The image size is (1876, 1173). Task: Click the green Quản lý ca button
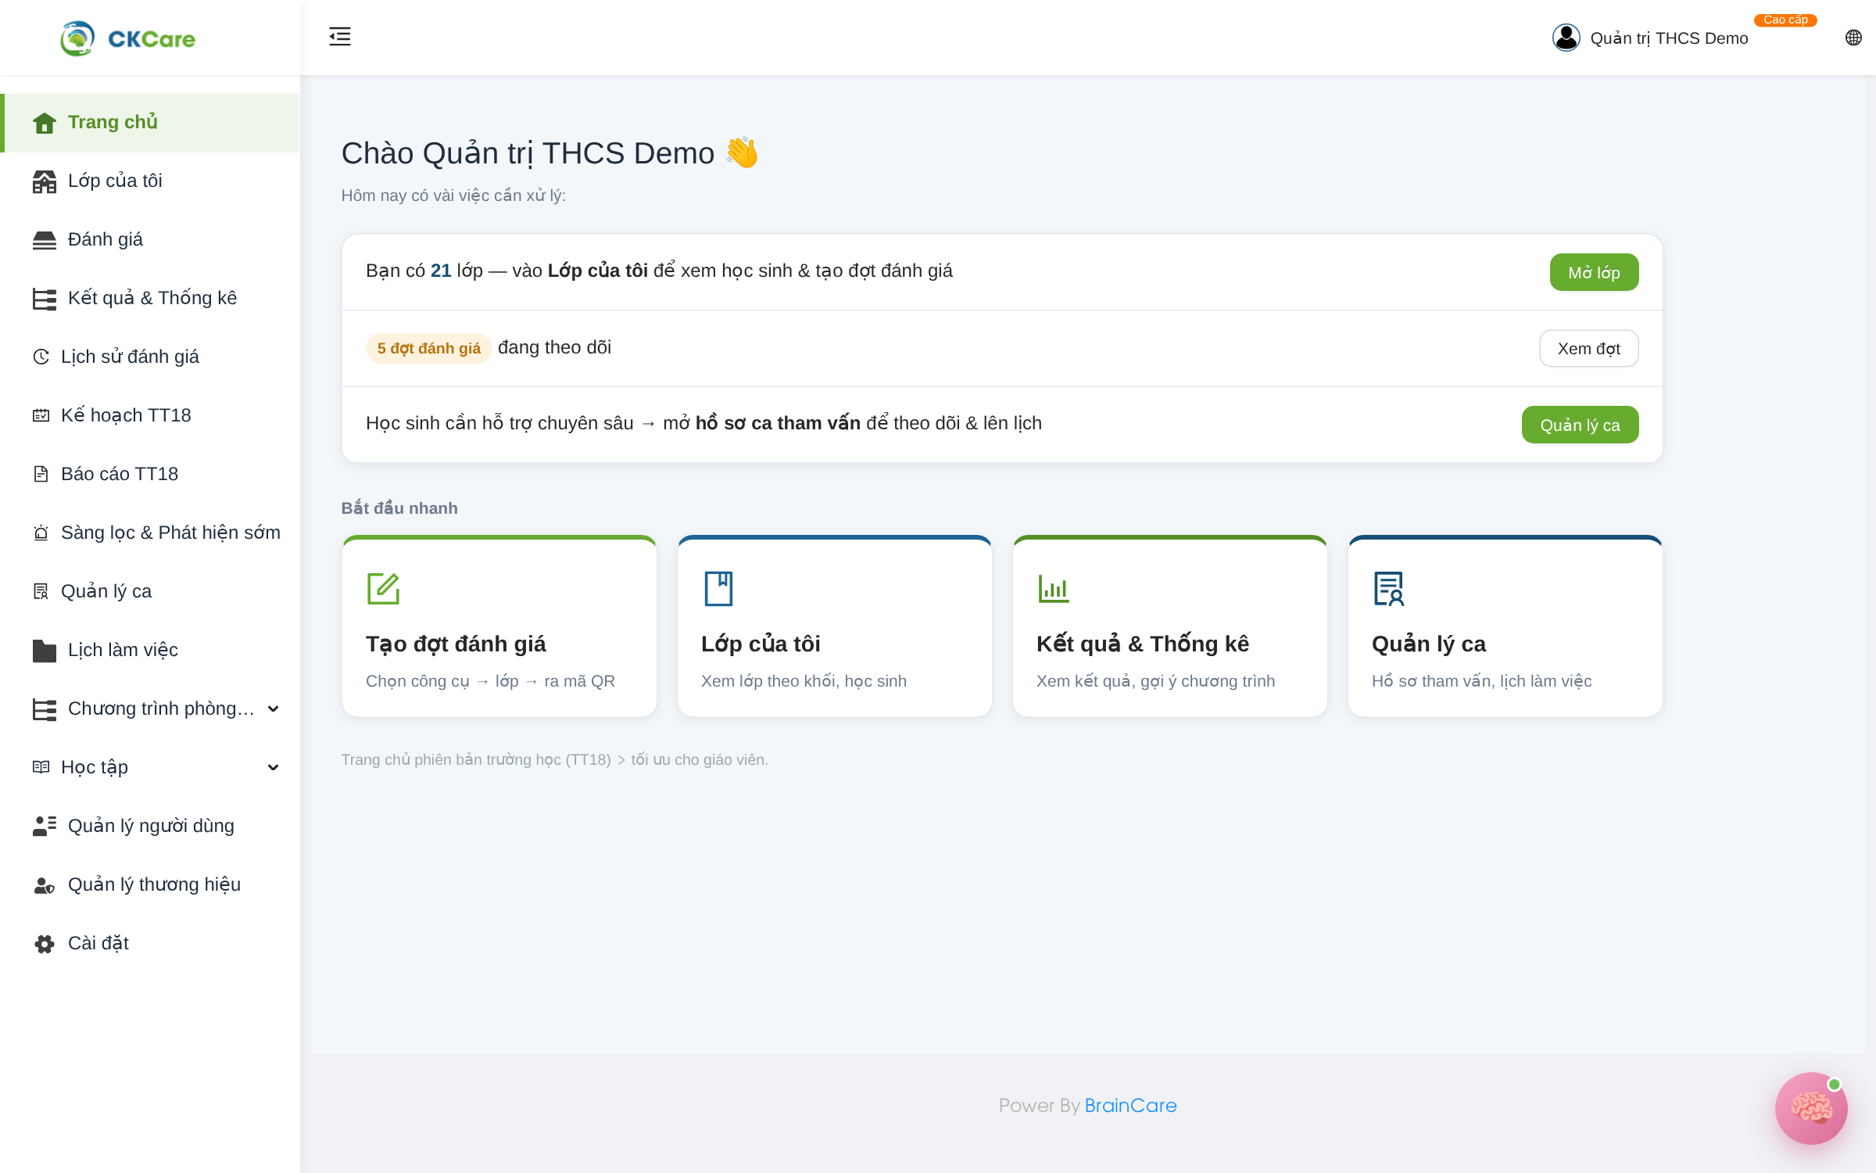coord(1580,425)
